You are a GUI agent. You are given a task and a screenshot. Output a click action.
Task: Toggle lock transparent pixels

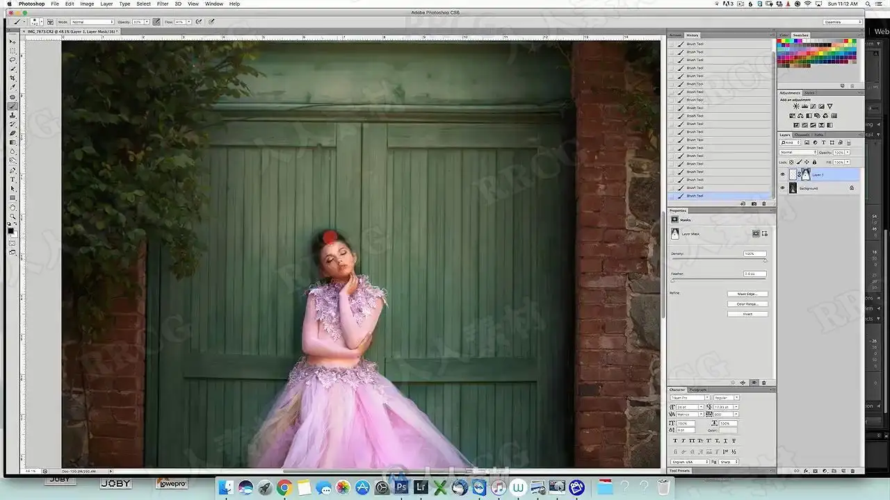[791, 162]
